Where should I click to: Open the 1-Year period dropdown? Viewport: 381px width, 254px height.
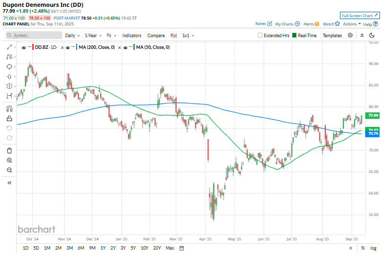click(93, 36)
